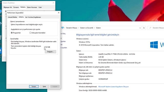
Task: Click the Windows logo in System window
Action: (154, 45)
